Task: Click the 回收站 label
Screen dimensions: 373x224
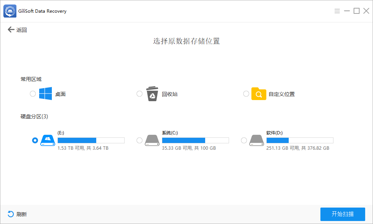Action: [170, 94]
